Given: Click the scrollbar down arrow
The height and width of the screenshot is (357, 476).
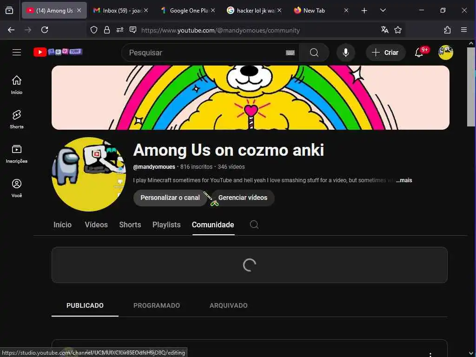Looking at the screenshot, I should point(471,353).
